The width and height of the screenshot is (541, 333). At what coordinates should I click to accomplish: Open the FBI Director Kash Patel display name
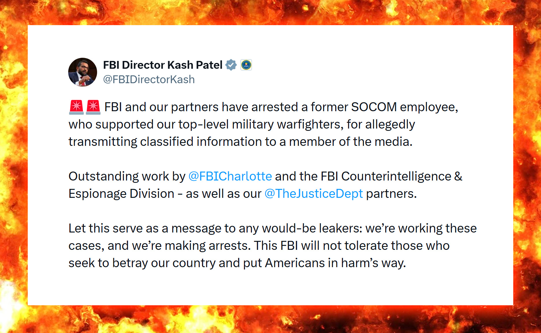163,65
